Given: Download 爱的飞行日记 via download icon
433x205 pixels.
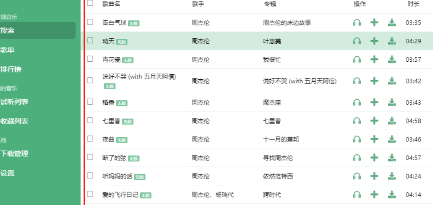Looking at the screenshot, I should click(392, 195).
